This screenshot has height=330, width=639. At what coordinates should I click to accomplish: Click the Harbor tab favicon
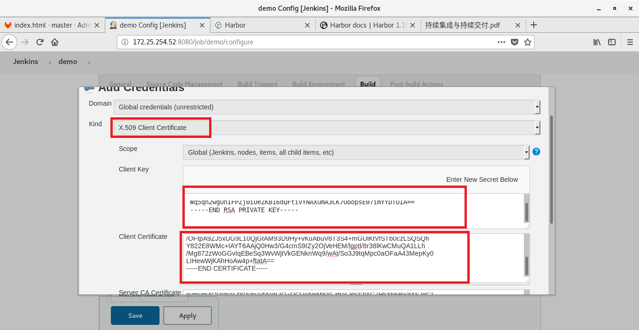(218, 25)
